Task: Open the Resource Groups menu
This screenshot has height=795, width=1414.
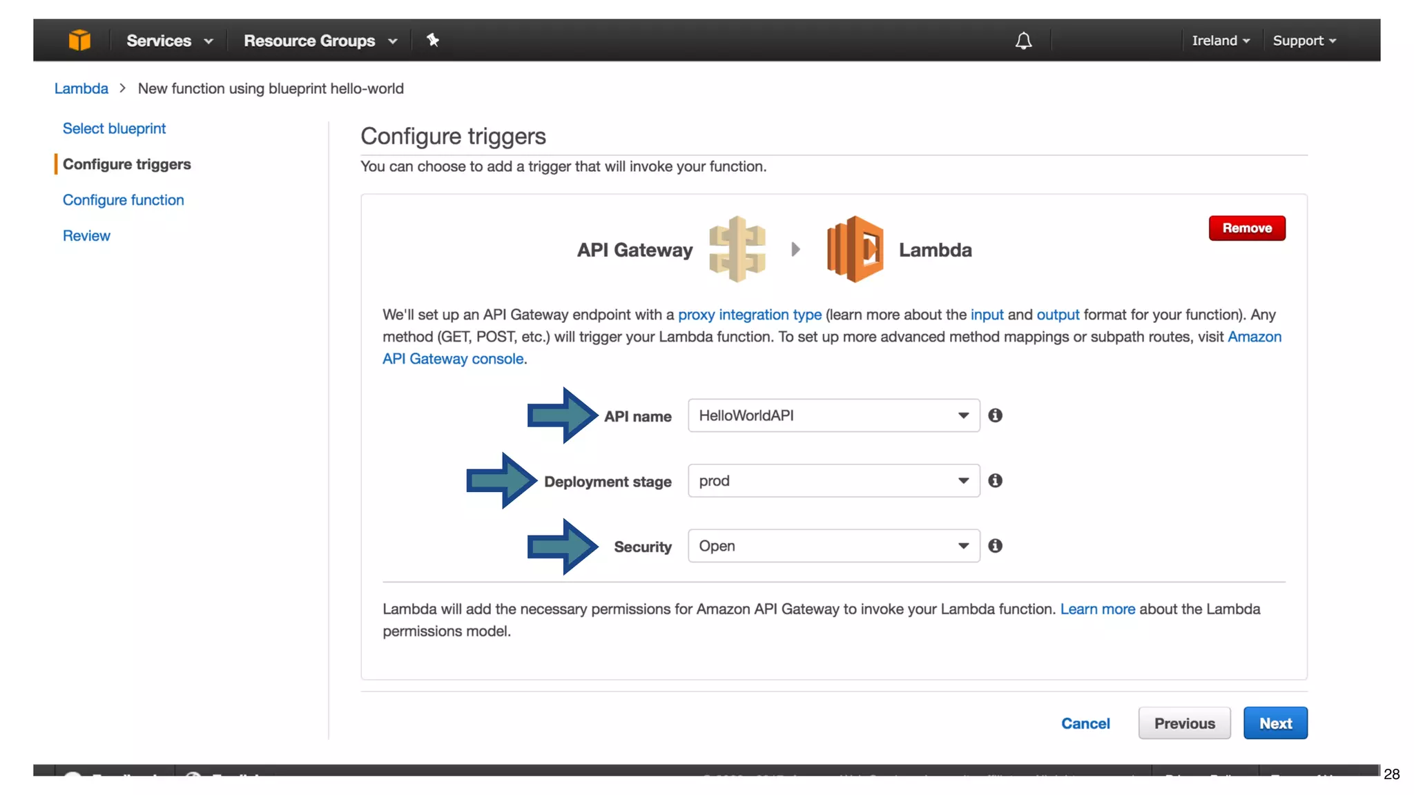Action: coord(320,41)
